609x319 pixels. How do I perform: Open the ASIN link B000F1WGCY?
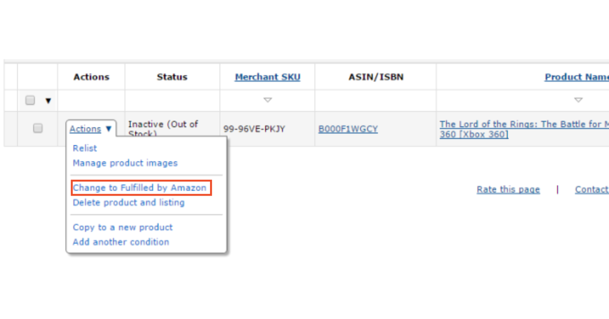coord(348,129)
